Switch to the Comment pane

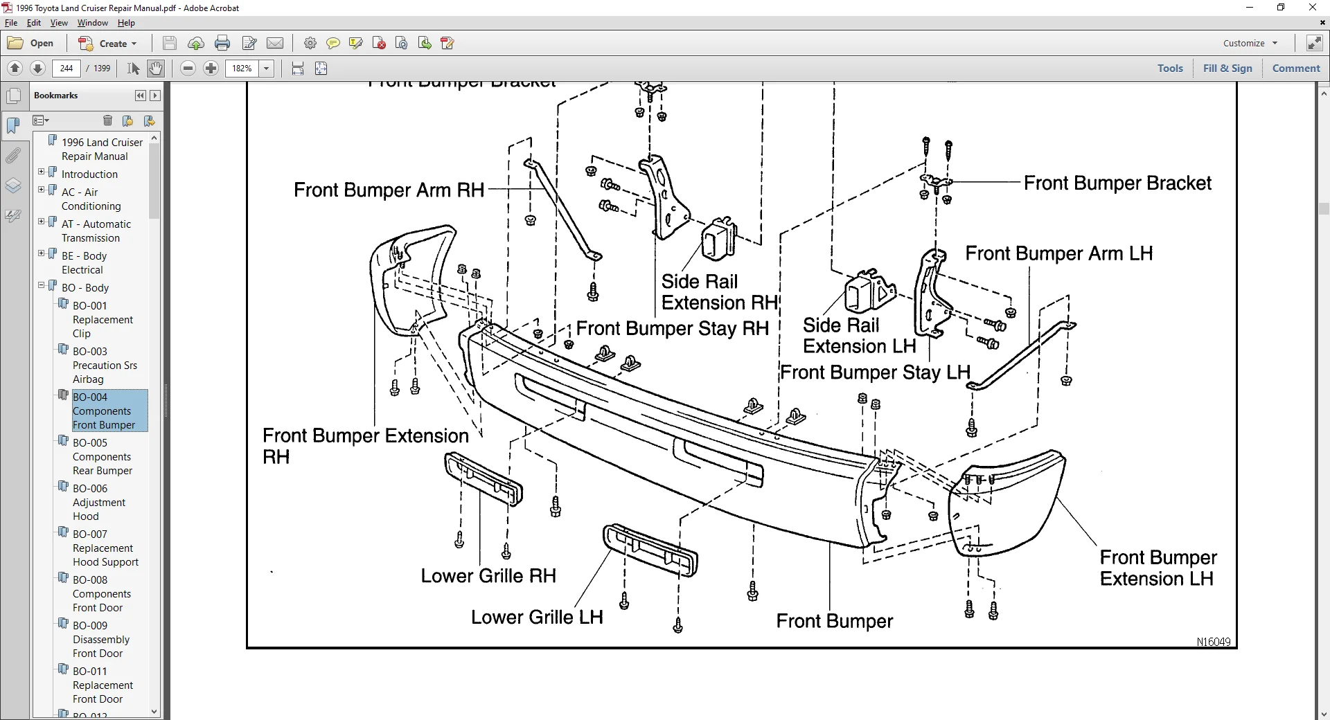(x=1296, y=69)
